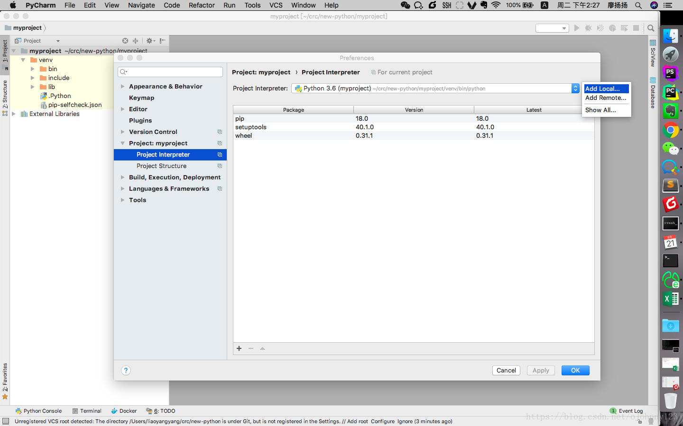Collapse the Project: myproject settings section

123,143
